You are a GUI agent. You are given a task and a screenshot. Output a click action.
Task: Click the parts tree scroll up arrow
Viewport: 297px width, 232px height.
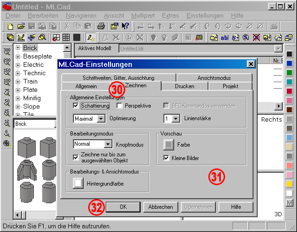click(67, 48)
